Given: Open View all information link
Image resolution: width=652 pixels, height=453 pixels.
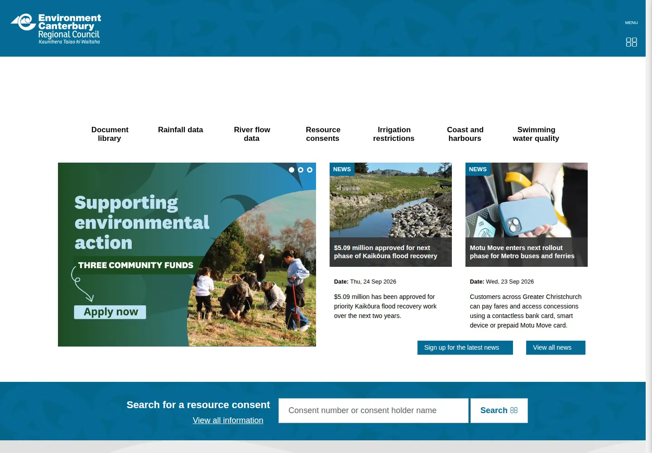Looking at the screenshot, I should pyautogui.click(x=228, y=420).
